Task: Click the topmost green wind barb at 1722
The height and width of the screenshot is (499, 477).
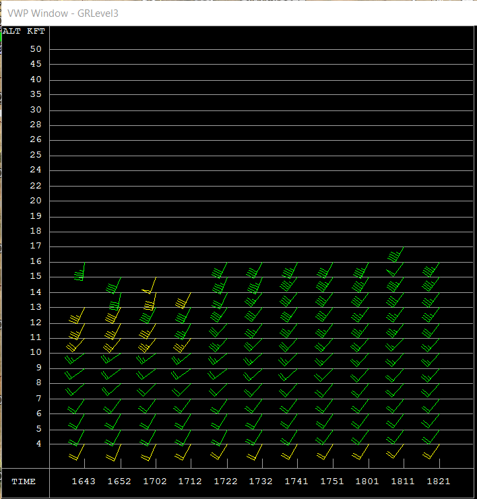Action: [x=220, y=271]
